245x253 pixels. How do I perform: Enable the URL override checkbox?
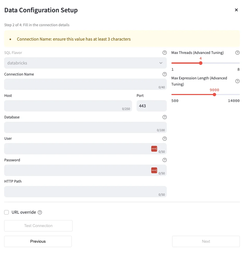(7, 212)
